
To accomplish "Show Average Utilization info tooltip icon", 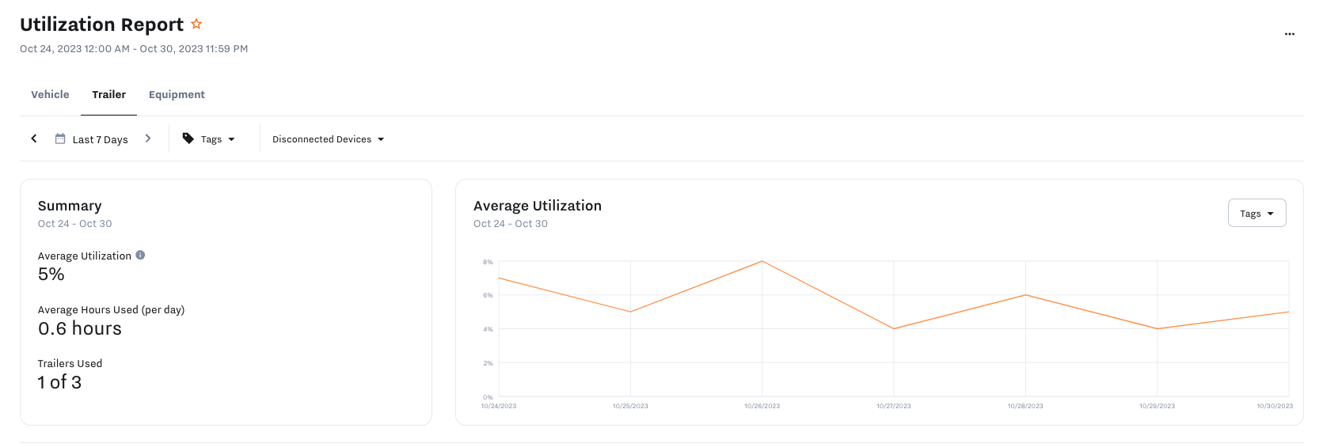I will click(140, 255).
